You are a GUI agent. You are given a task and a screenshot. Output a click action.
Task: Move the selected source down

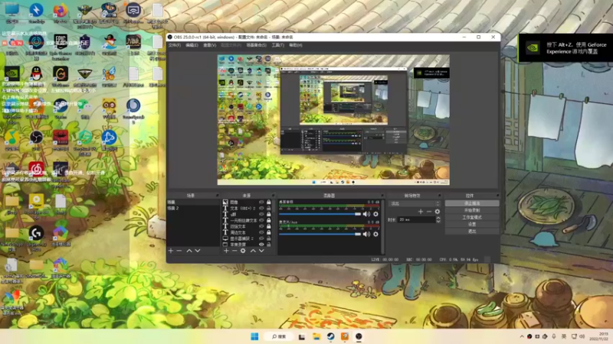click(261, 251)
